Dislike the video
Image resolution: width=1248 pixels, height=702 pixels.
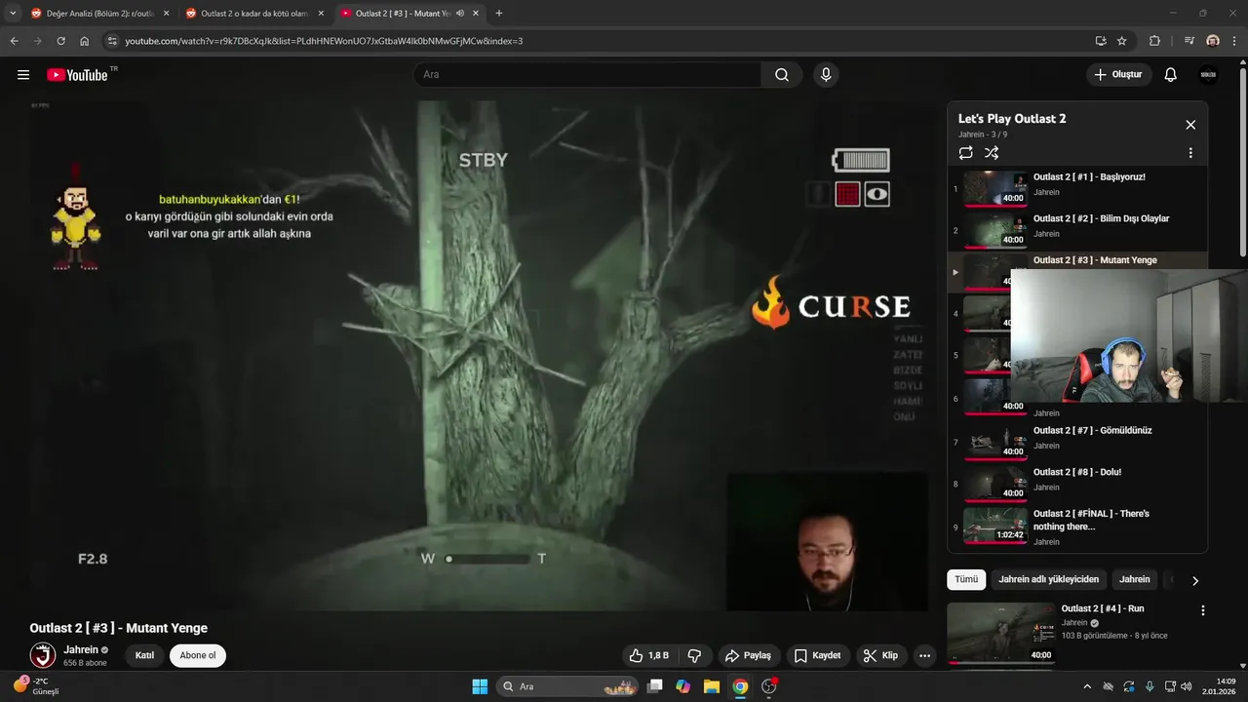pyautogui.click(x=695, y=655)
